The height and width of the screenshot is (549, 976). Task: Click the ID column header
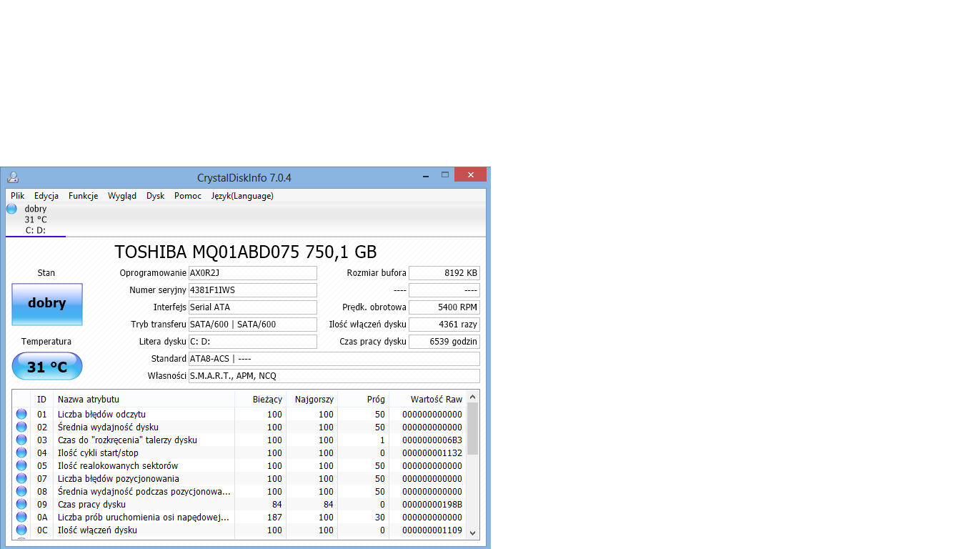pos(42,399)
